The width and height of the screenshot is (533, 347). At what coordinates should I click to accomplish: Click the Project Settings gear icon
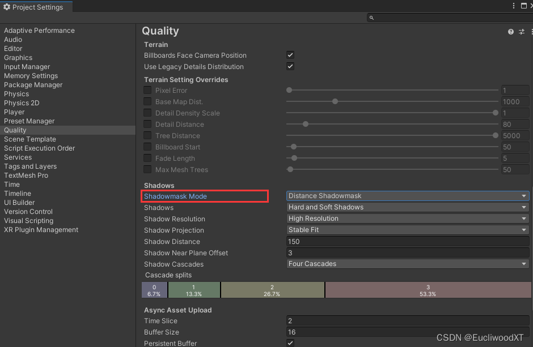(x=6, y=7)
